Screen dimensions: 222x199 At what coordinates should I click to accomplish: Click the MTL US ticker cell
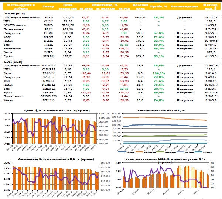tap(48, 100)
